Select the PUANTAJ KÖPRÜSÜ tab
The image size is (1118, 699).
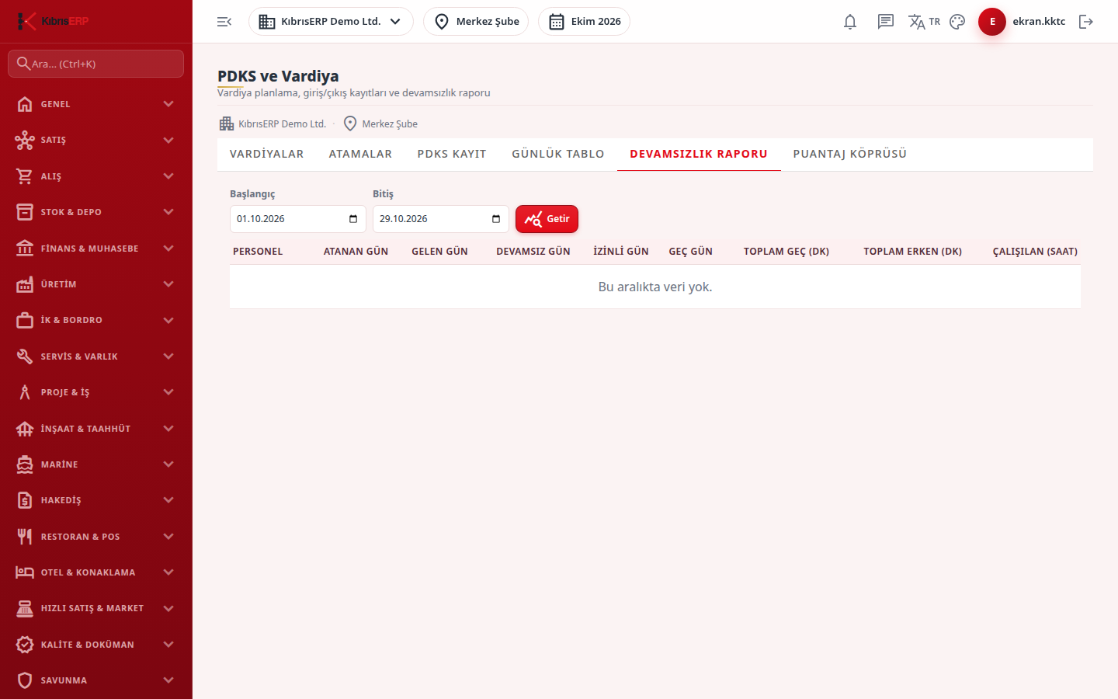850,154
